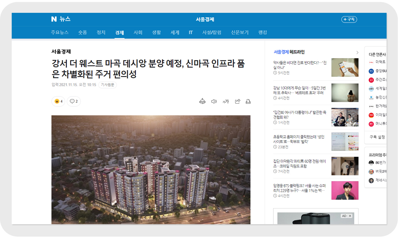The height and width of the screenshot is (240, 398).
Task: Click the crouching person headline thumbnail
Action: point(345,92)
